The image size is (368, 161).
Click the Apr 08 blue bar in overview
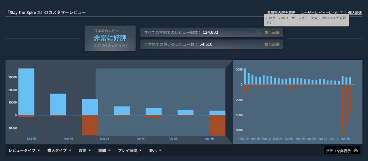(x=185, y=112)
